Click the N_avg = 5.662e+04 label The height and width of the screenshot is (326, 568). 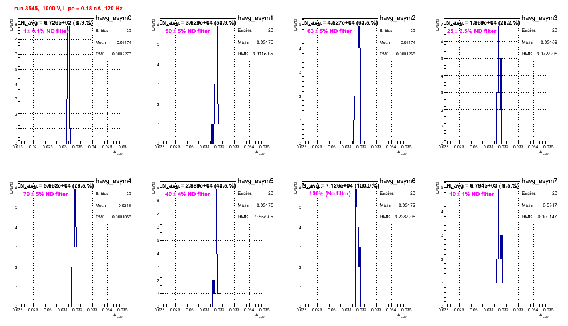pos(56,185)
